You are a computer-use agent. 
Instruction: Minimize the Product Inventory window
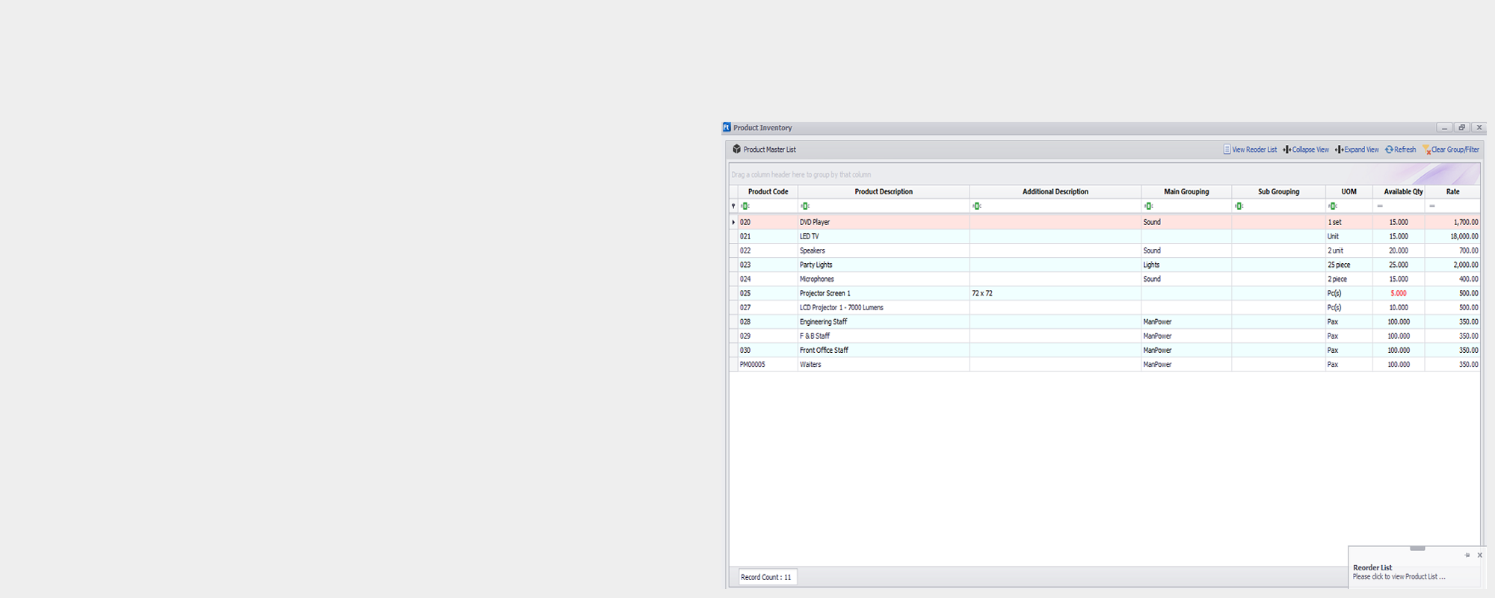1444,128
